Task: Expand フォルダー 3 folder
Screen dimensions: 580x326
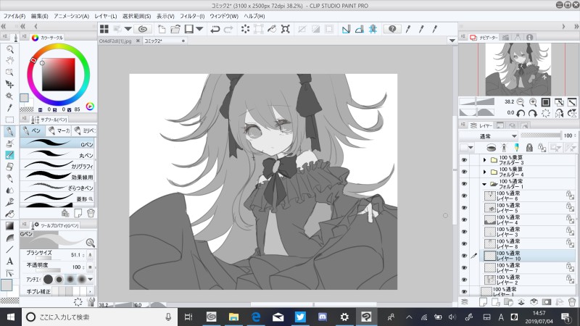Action: point(484,159)
